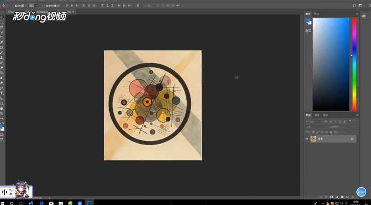371x205 pixels.
Task: Toggle the layer filtering switch
Action: 350,121
